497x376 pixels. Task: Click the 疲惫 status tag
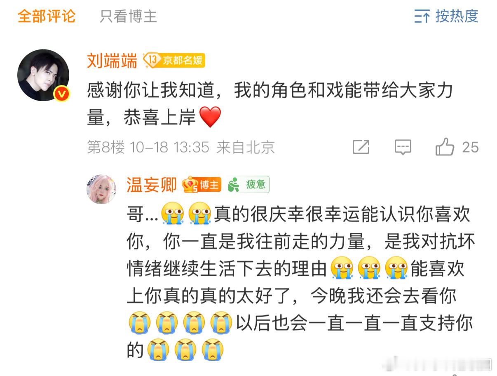248,185
